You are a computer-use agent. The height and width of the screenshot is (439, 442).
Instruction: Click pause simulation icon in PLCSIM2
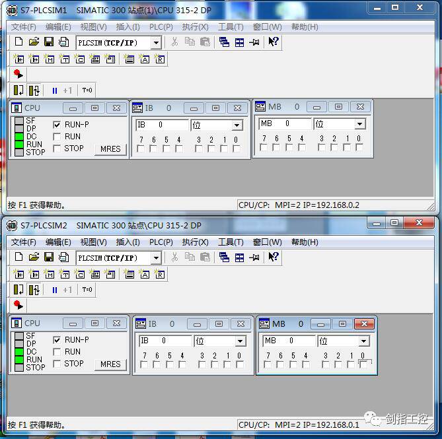point(55,290)
